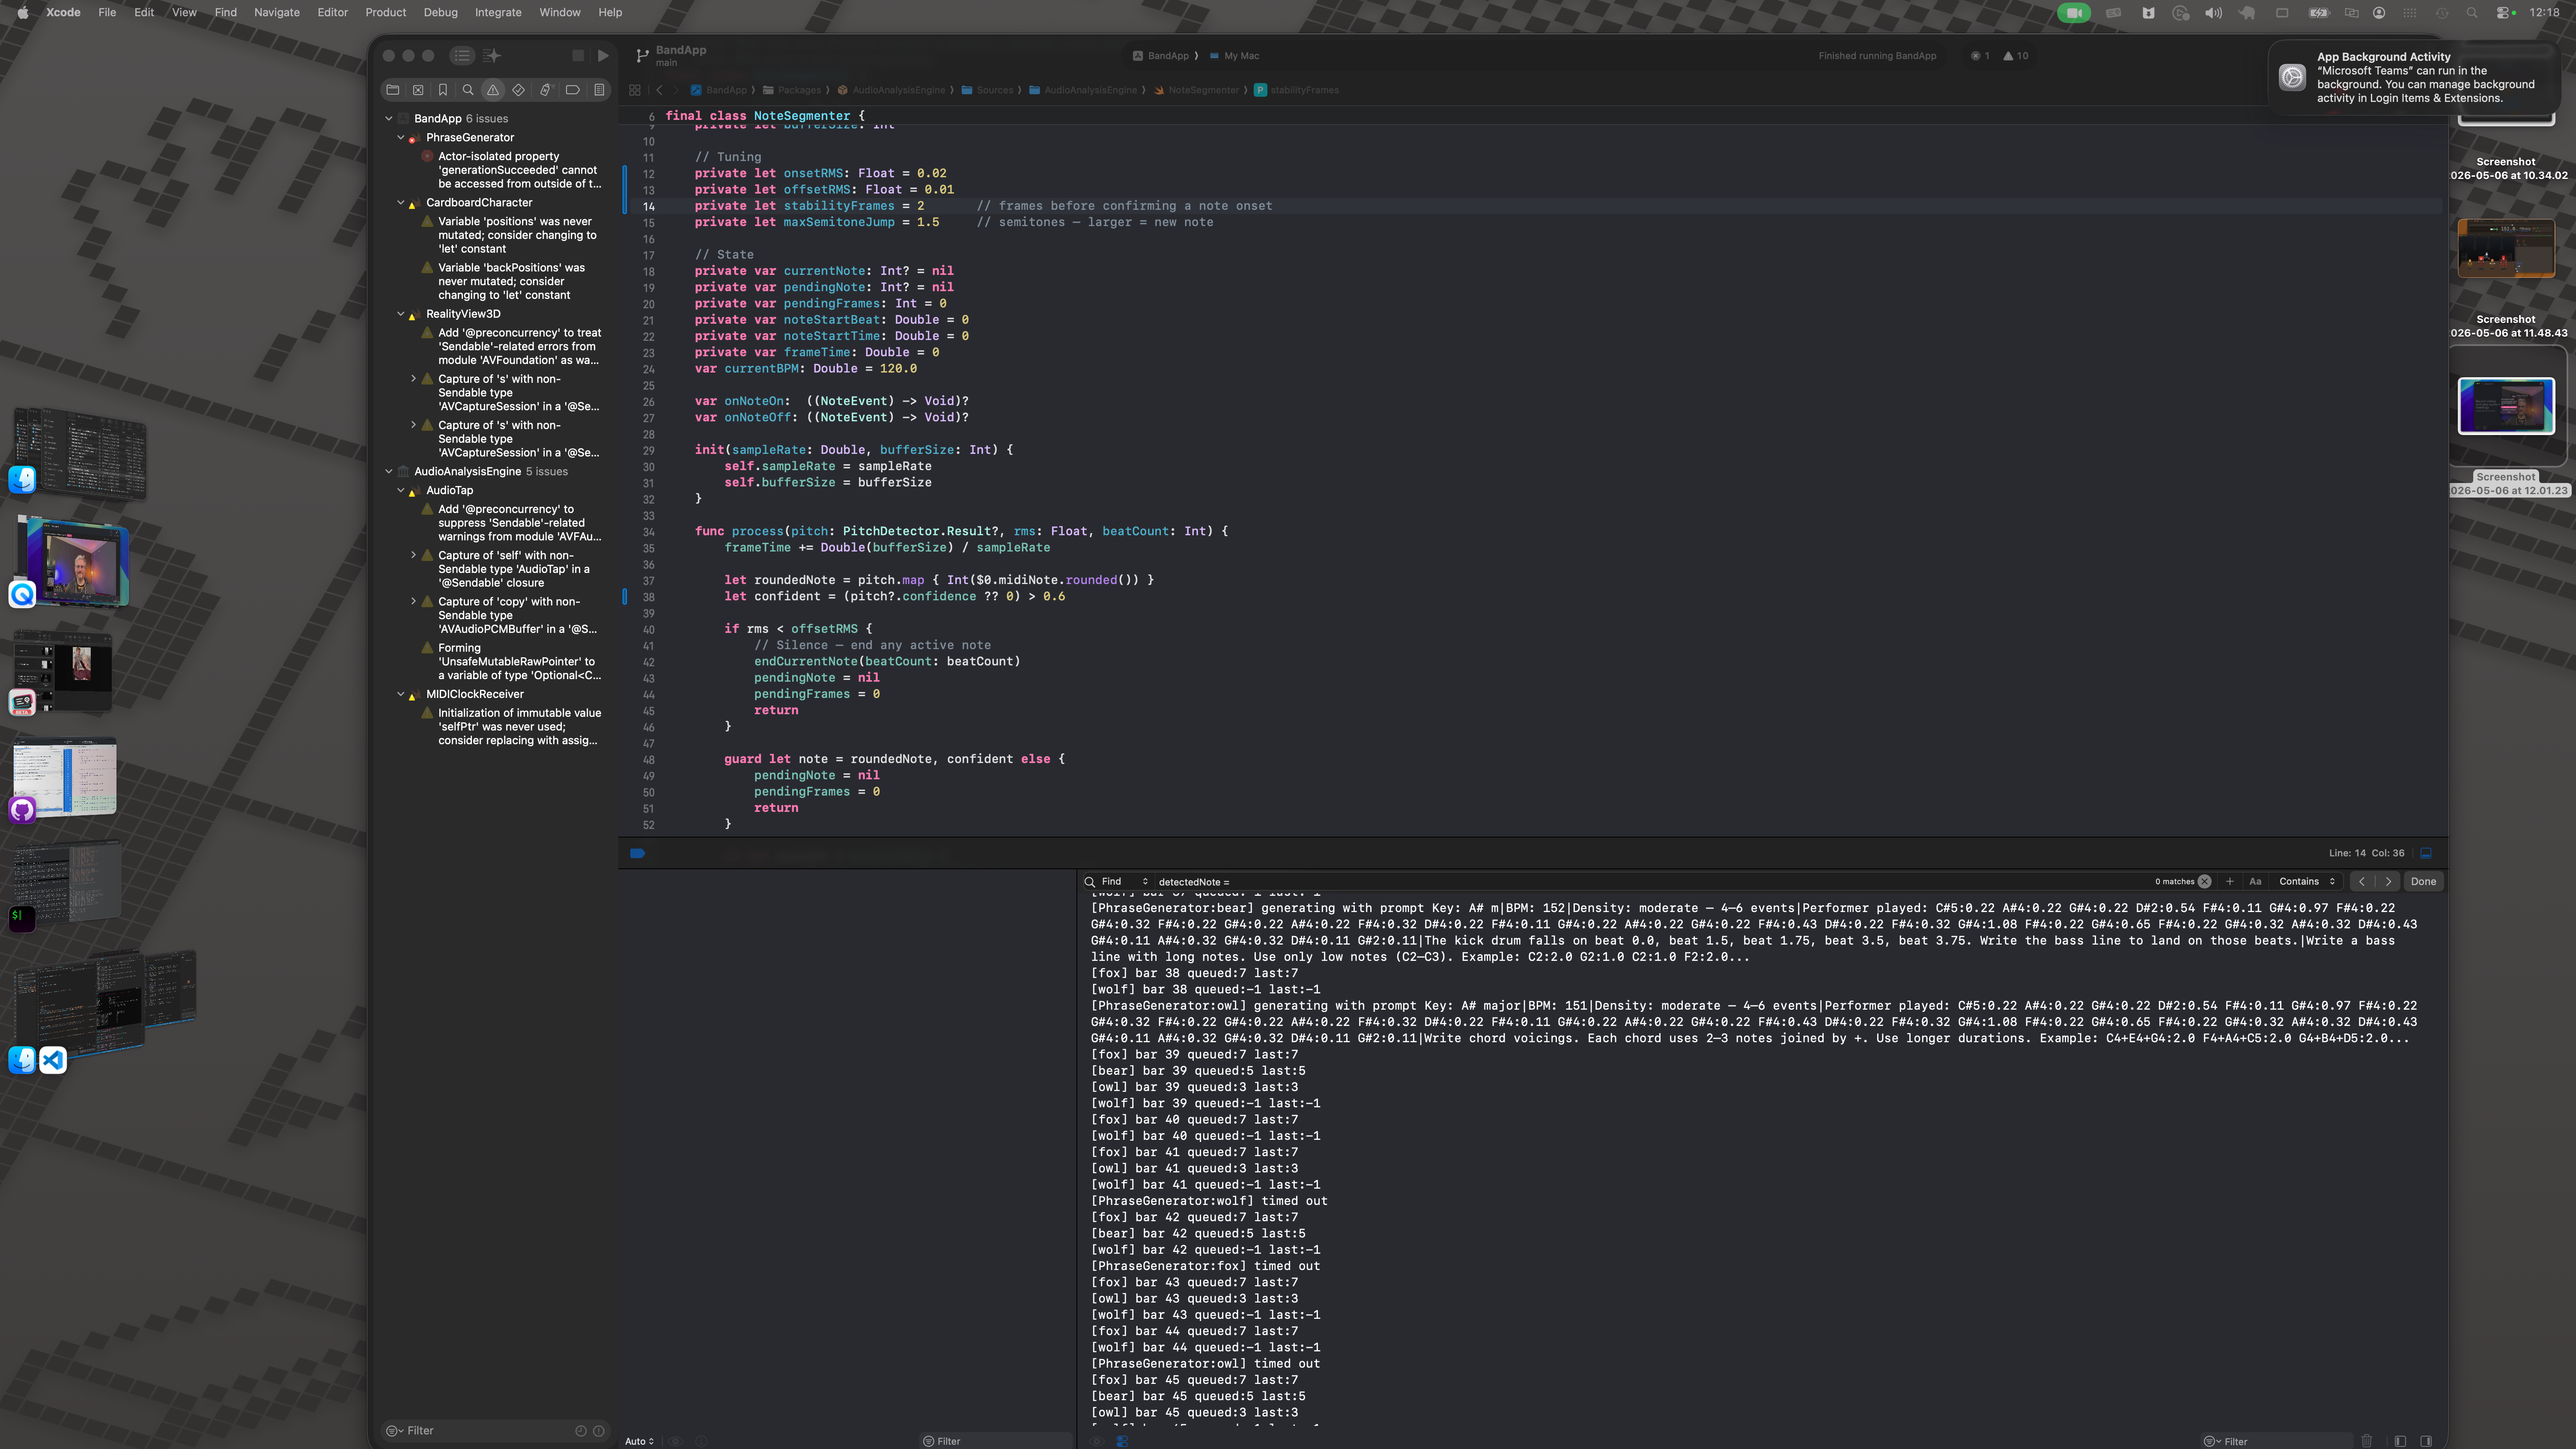The height and width of the screenshot is (1449, 2576).
Task: Open the Breakpoint navigator tag icon
Action: [x=572, y=90]
